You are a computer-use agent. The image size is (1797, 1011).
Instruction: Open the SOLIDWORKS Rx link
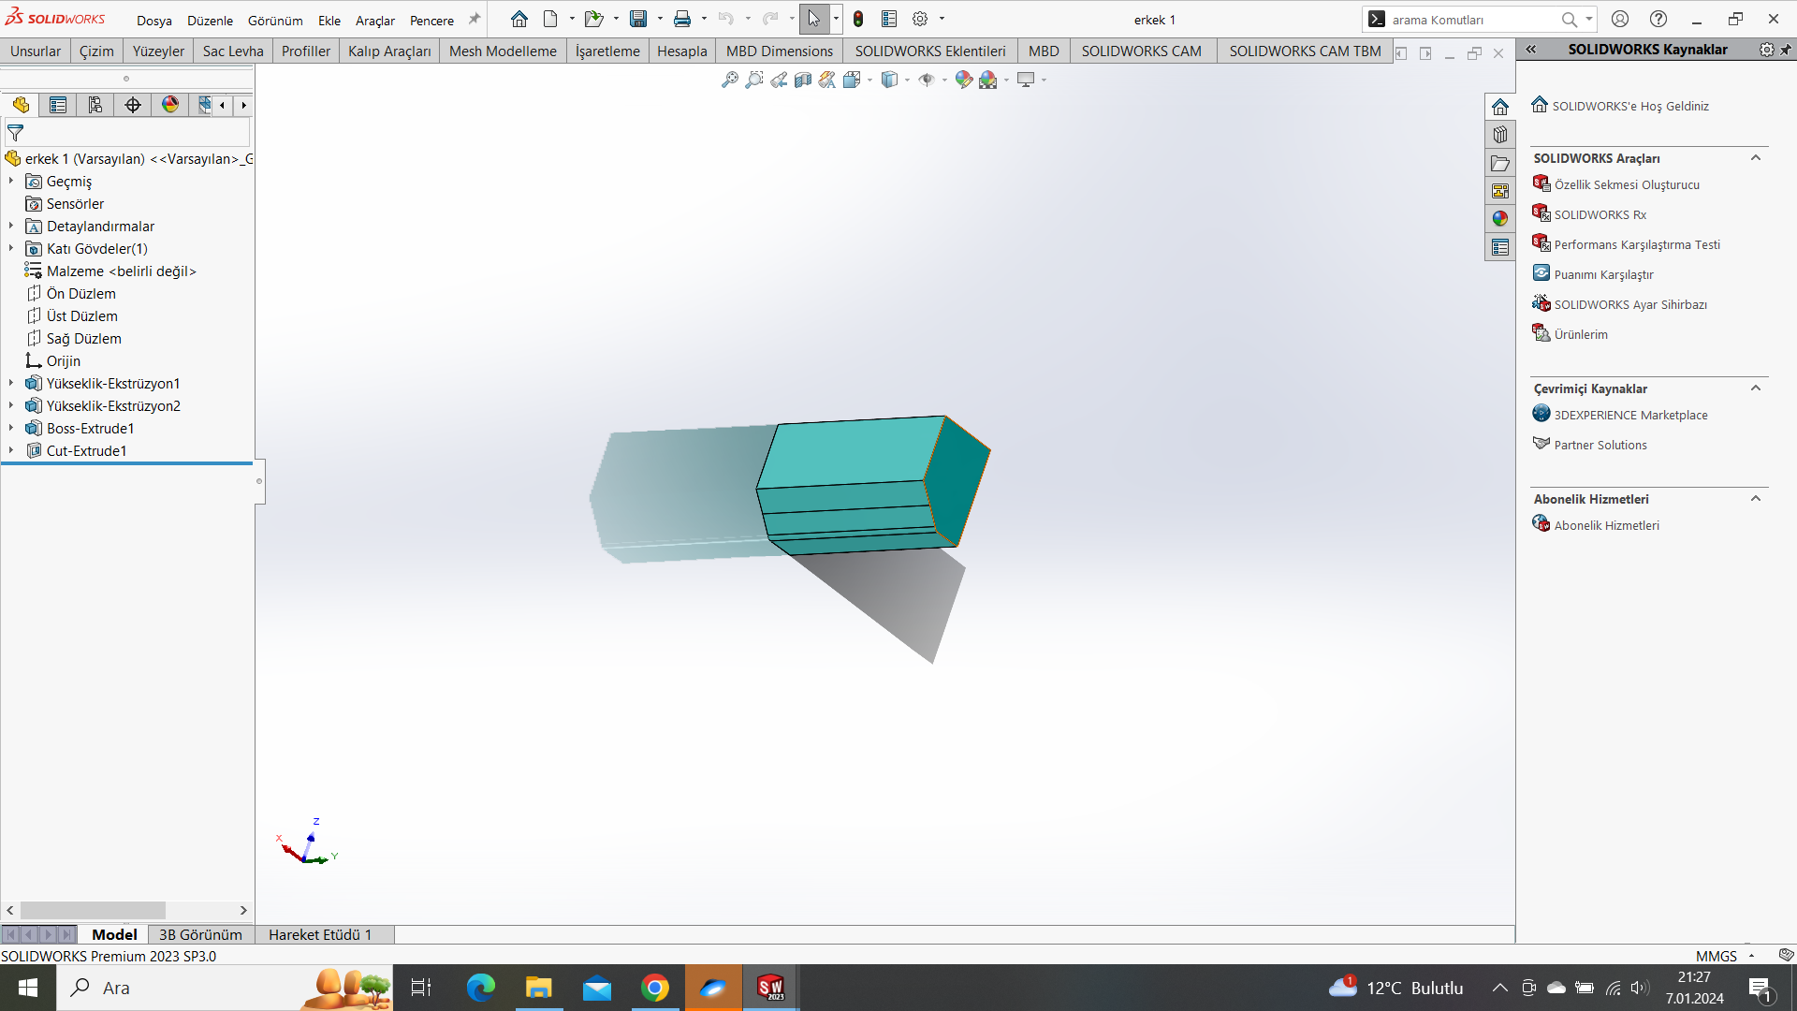1600,214
